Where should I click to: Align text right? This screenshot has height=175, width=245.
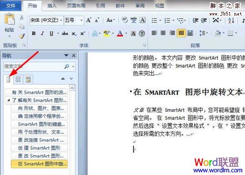(x=172, y=33)
